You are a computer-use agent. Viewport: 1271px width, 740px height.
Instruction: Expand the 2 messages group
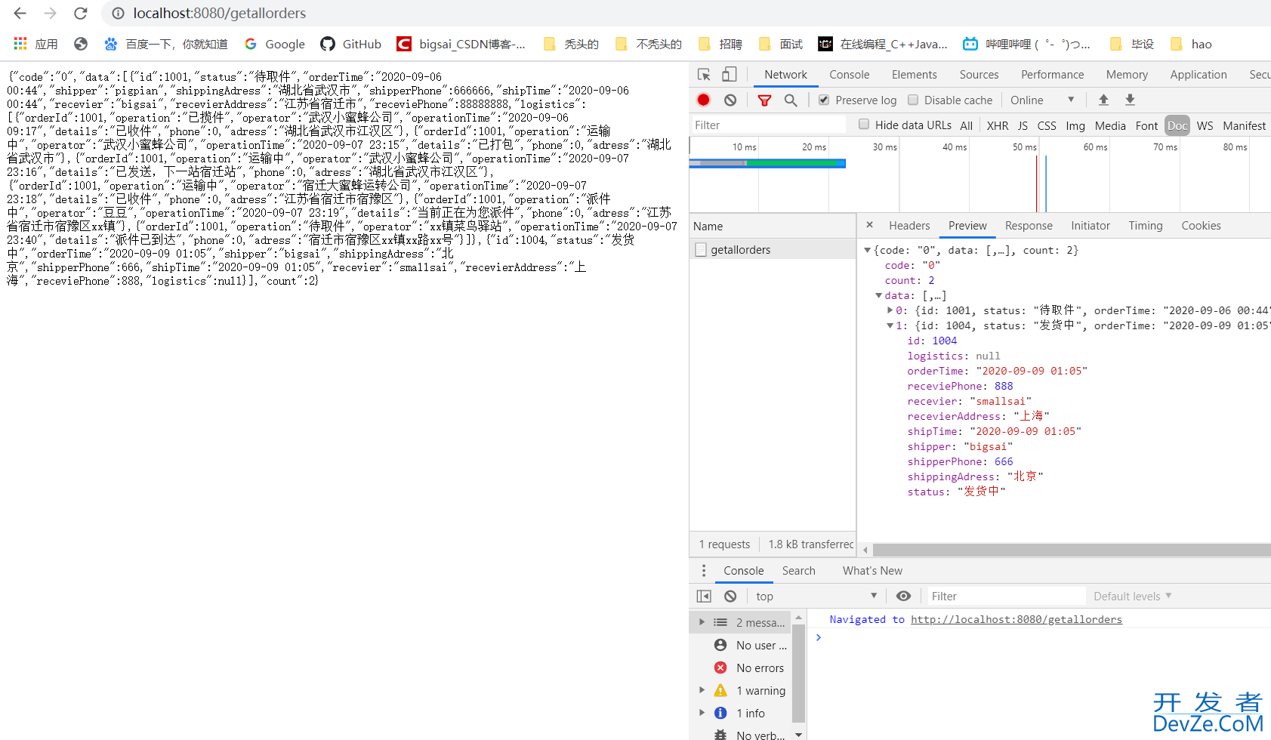tap(702, 622)
